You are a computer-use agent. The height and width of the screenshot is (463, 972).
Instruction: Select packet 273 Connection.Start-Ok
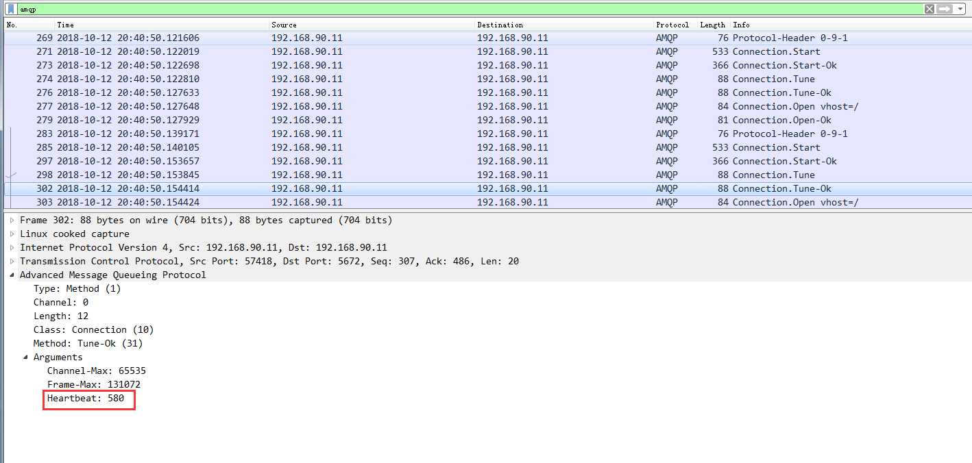[x=487, y=65]
